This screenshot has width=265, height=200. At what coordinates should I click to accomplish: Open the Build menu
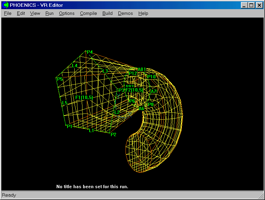pos(107,14)
